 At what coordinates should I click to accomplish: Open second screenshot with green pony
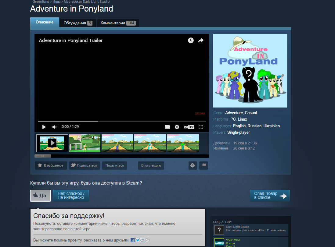[85, 143]
